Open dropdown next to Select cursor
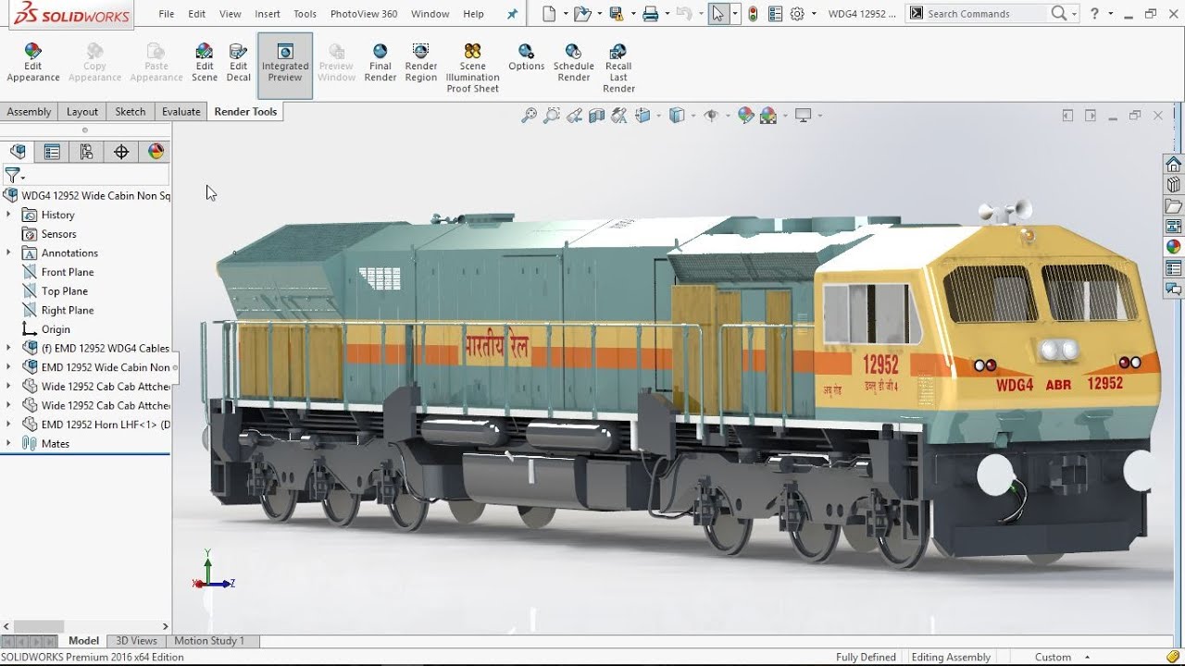This screenshot has height=666, width=1185. click(x=734, y=14)
